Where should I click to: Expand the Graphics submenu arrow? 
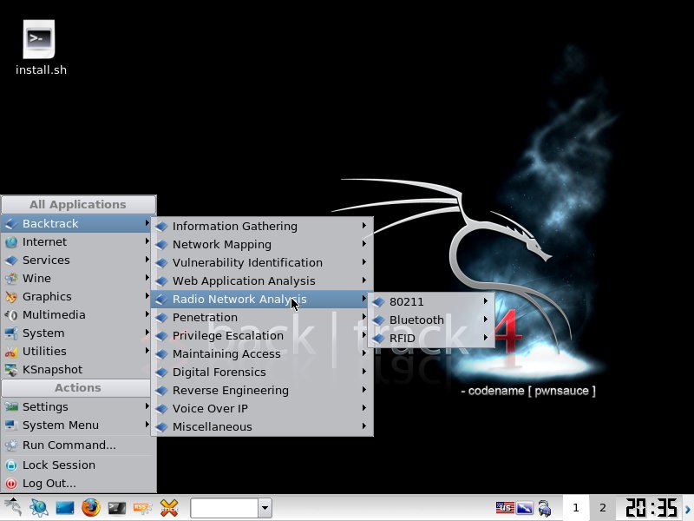[x=147, y=295]
